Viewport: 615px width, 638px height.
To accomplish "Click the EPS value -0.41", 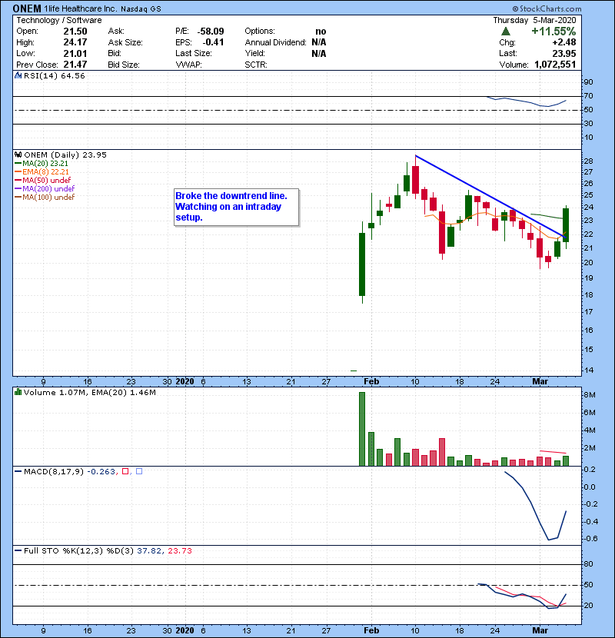I will (213, 42).
